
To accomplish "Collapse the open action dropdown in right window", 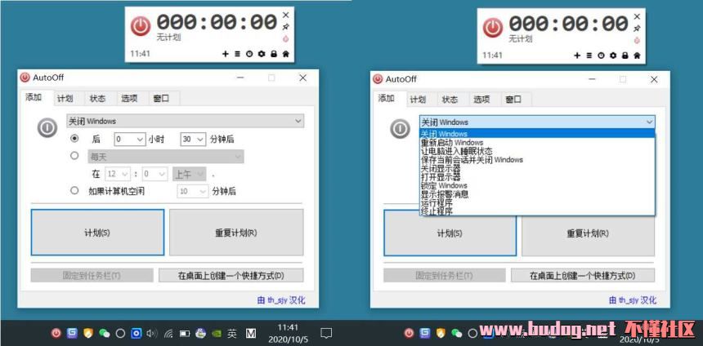I will click(x=537, y=122).
